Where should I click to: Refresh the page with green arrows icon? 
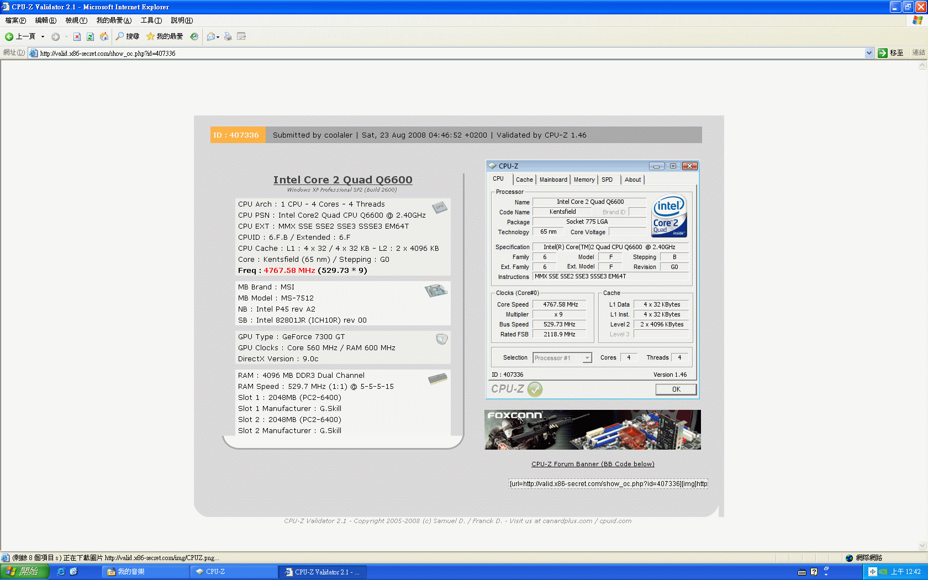tap(90, 36)
